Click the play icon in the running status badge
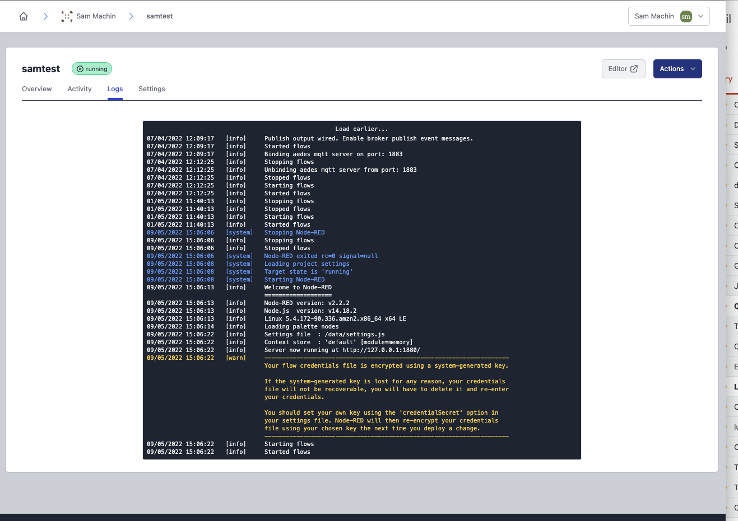The image size is (738, 521). (x=80, y=69)
